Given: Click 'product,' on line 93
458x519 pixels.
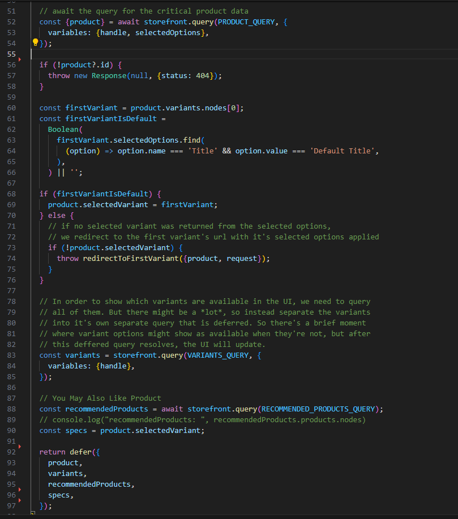Looking at the screenshot, I should tap(65, 463).
